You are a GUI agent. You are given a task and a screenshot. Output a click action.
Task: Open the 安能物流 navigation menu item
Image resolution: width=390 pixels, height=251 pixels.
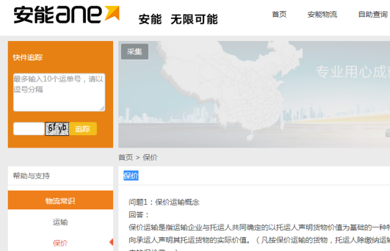tap(322, 14)
